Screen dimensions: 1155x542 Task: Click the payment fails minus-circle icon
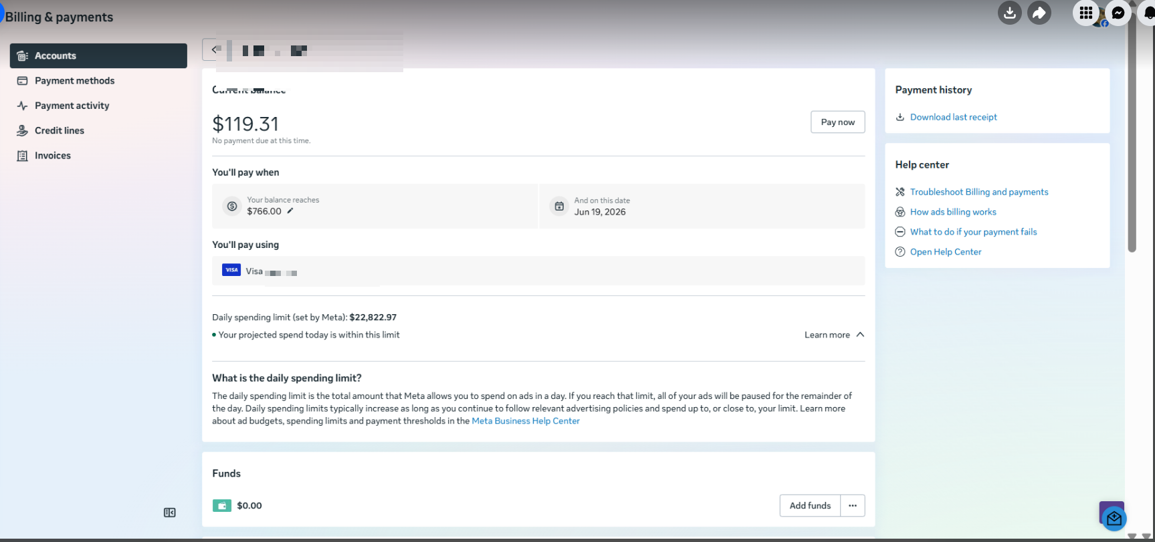click(900, 232)
